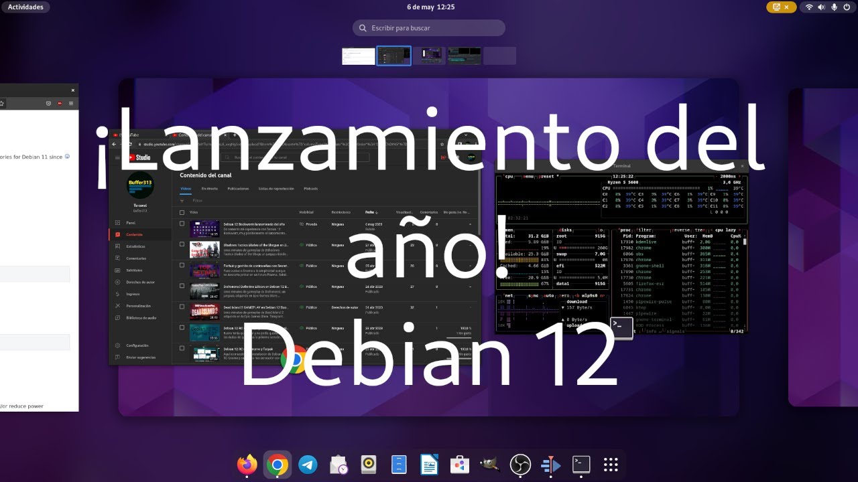Click Enviar sugerencias in Studio sidebar
Viewport: 858px width, 482px height.
(x=140, y=357)
